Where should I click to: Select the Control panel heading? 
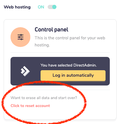tap(51, 30)
